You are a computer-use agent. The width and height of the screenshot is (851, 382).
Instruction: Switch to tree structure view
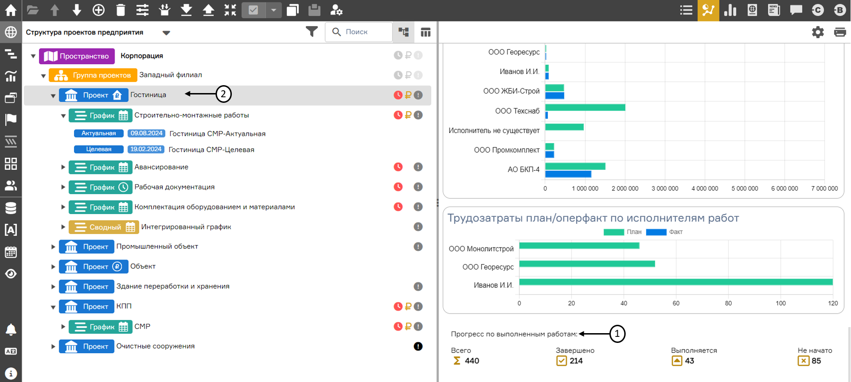(x=404, y=32)
